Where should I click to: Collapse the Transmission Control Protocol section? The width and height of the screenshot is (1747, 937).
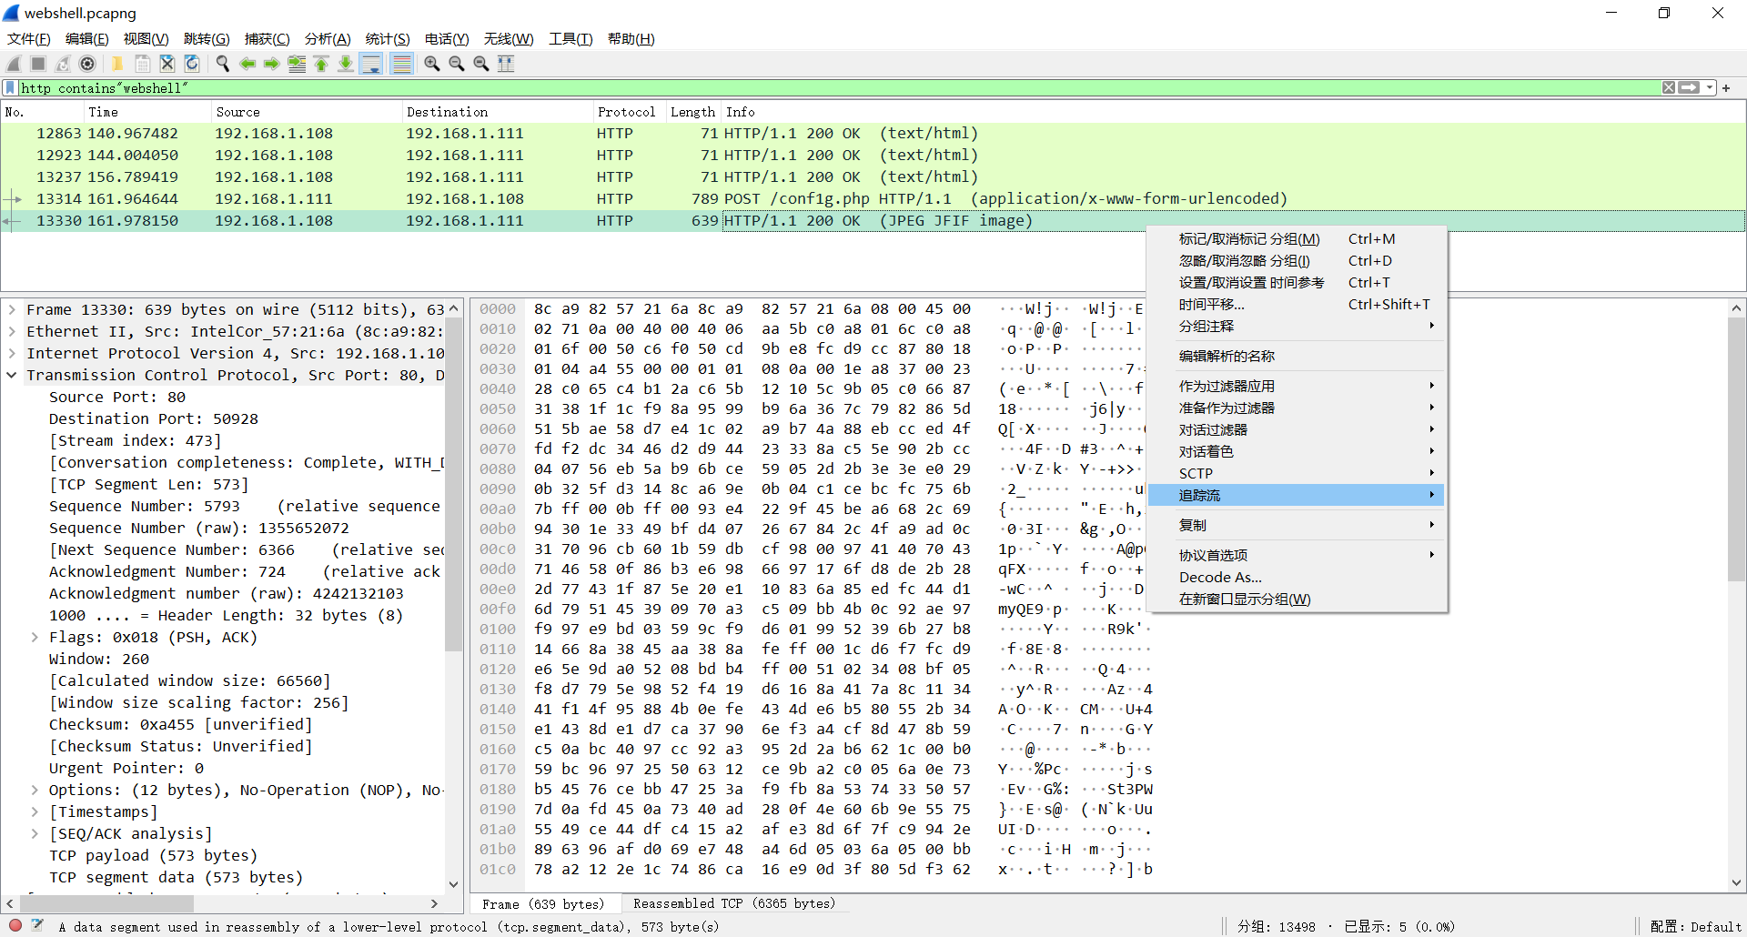12,375
